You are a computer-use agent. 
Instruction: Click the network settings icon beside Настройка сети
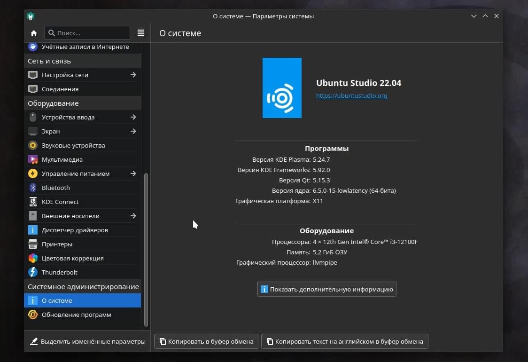[x=33, y=75]
